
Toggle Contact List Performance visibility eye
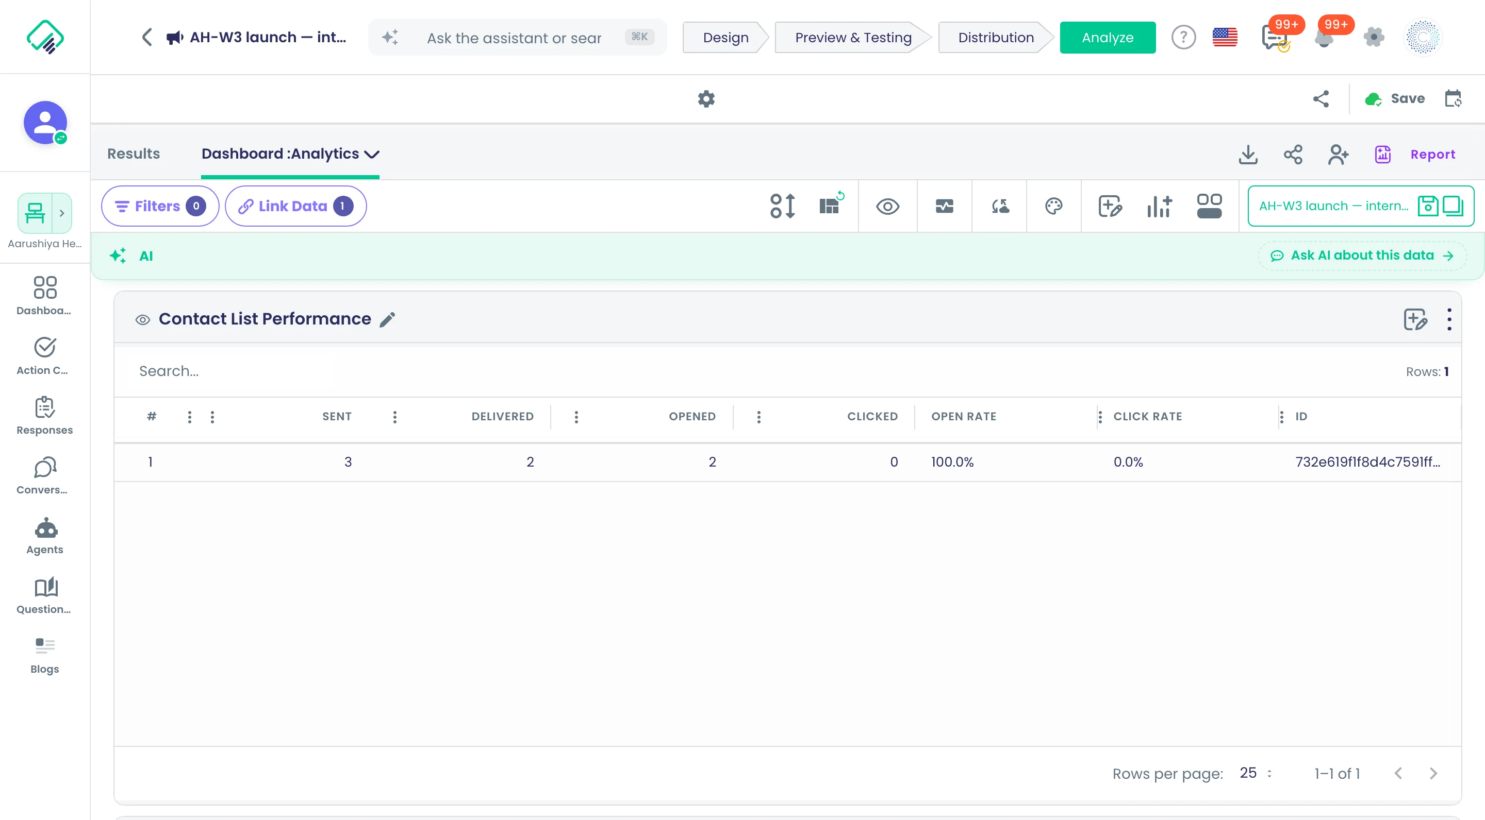click(x=142, y=319)
